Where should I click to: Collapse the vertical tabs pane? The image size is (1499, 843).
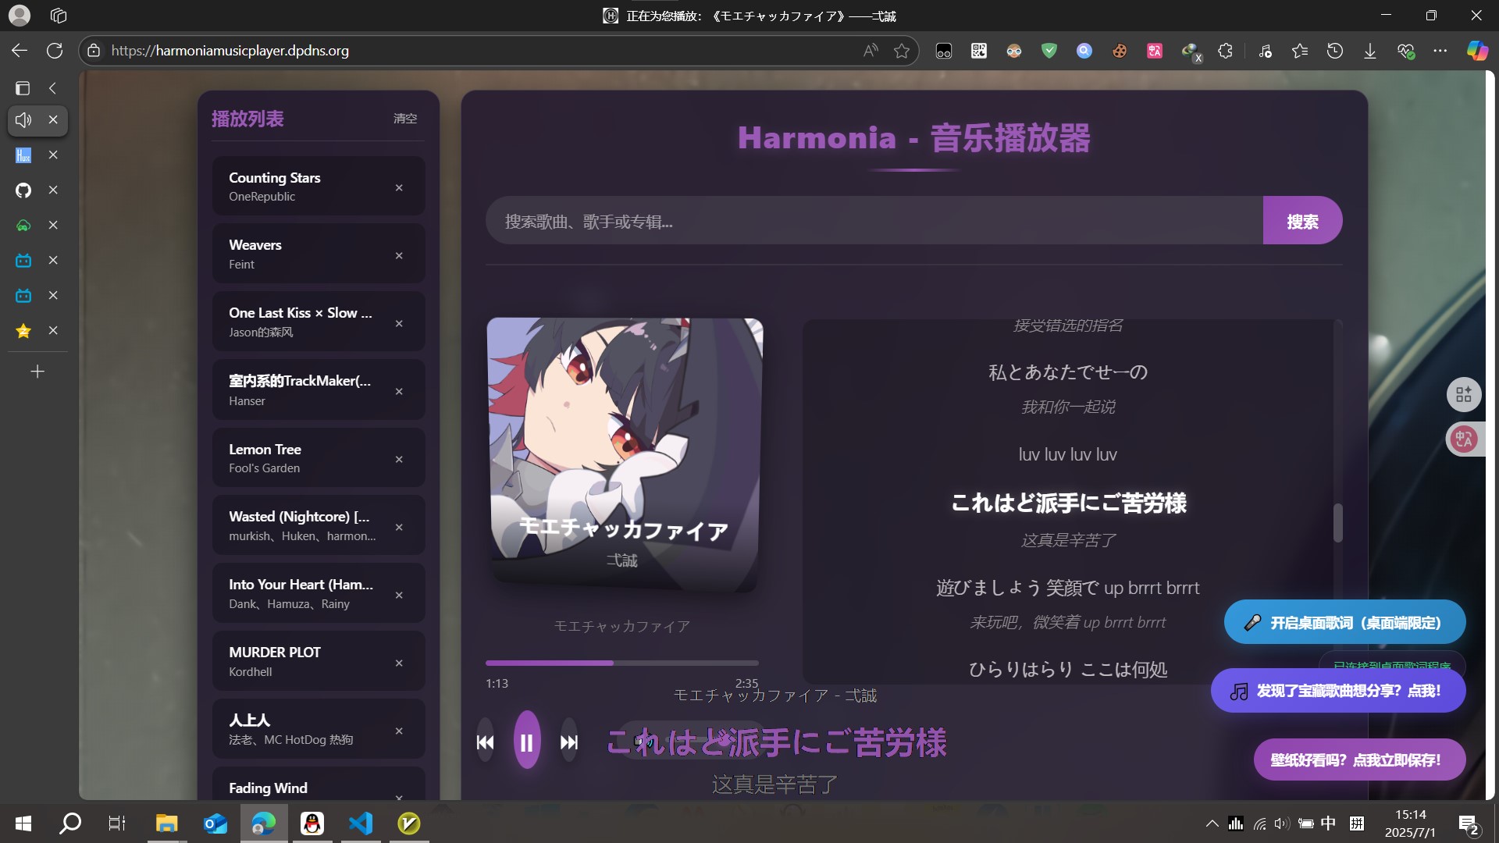point(52,88)
